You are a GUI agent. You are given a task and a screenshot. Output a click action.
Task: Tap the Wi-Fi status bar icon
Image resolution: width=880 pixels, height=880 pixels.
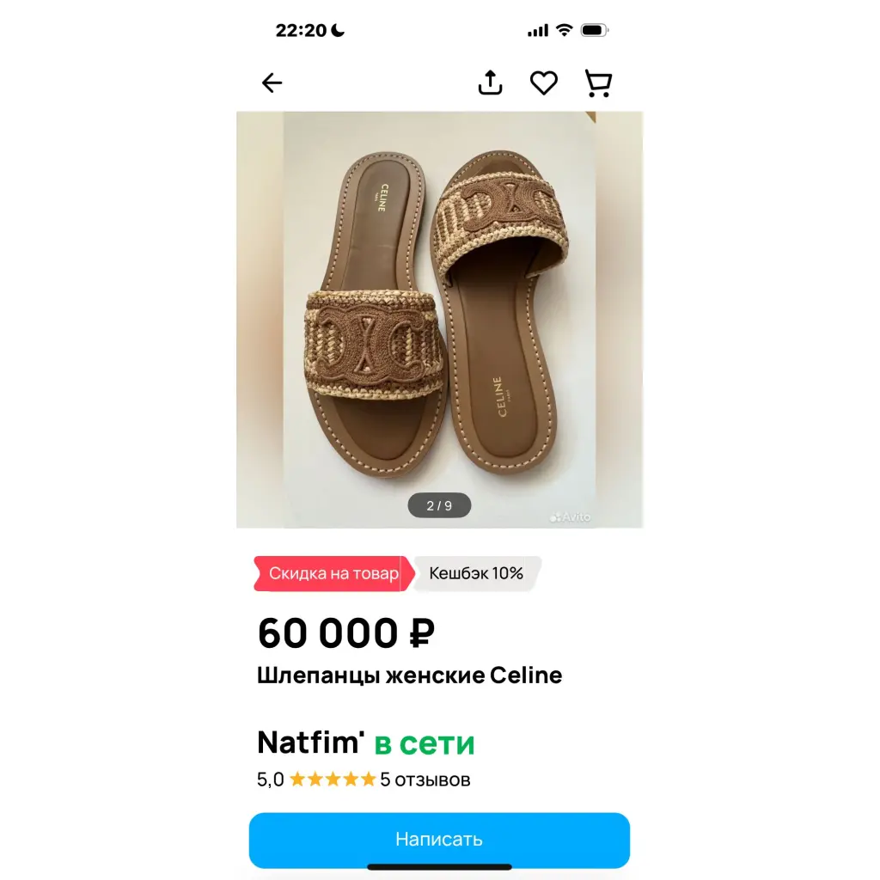(x=564, y=30)
